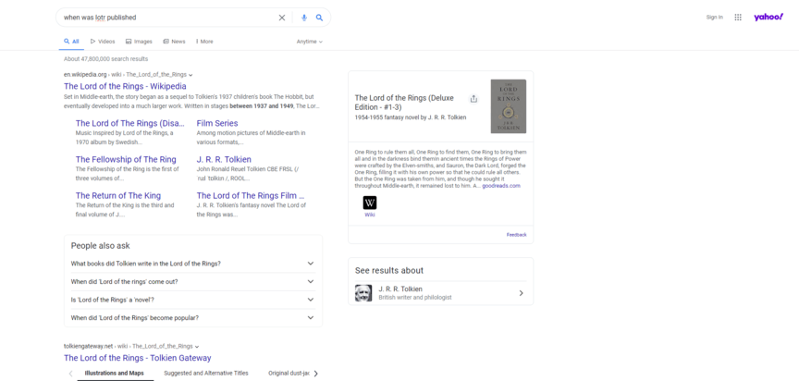
Task: Expand 'What books did Tolkien write' question
Action: (x=193, y=264)
